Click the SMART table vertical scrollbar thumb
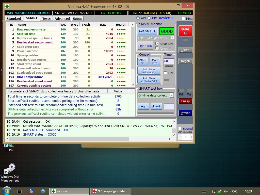 133,48
